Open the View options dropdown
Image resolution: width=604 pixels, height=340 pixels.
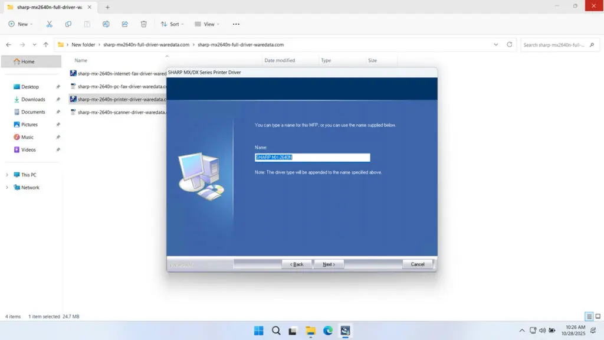pyautogui.click(x=206, y=24)
